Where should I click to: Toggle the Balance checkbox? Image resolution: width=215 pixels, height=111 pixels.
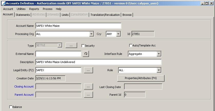11,107
